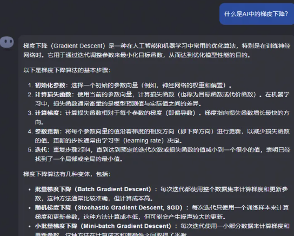Click the bold Stochastic Gradient Descent, SGD term

point(130,208)
